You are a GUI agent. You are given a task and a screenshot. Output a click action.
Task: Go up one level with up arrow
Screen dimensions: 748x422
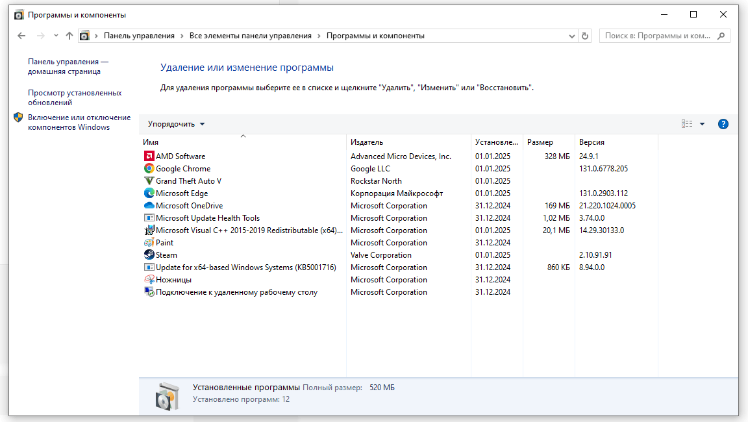click(x=69, y=36)
